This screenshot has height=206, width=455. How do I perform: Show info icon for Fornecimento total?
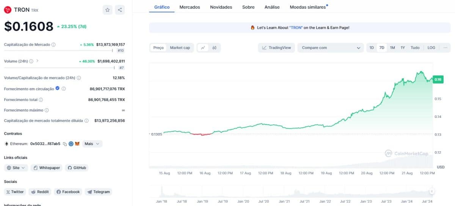tap(41, 100)
